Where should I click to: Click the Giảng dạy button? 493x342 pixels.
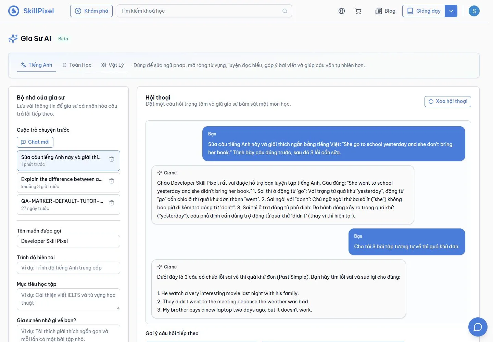point(424,11)
